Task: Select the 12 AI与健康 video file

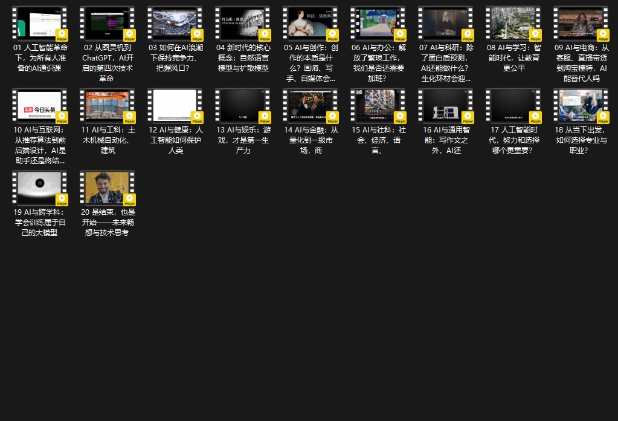Action: pyautogui.click(x=175, y=106)
